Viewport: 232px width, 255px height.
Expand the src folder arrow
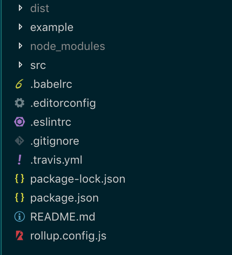point(21,65)
